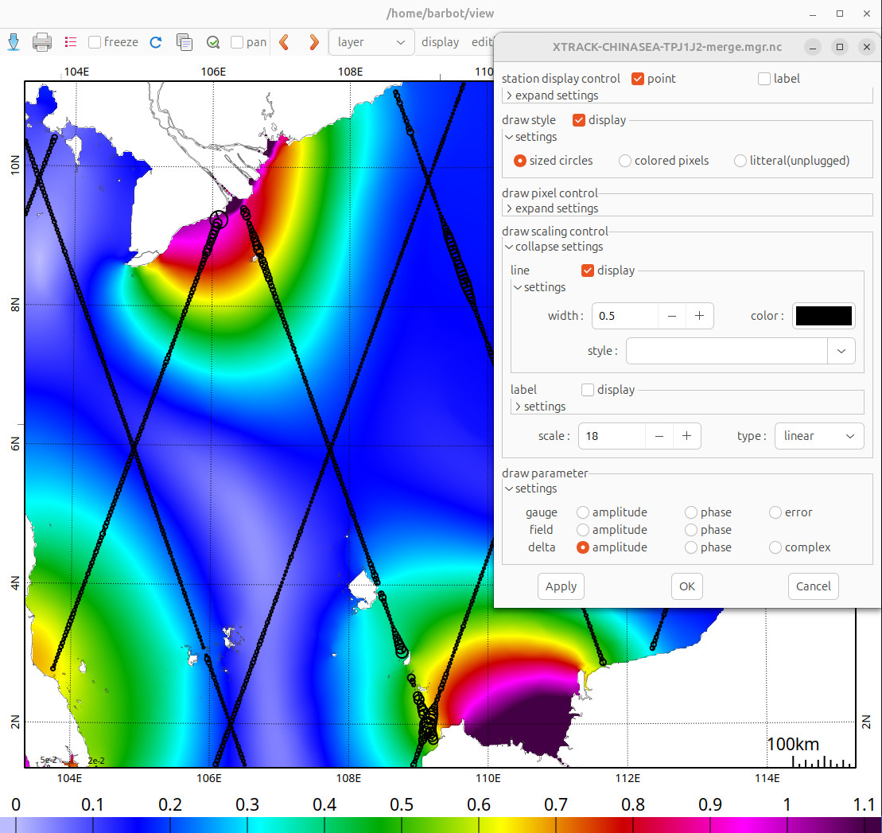Enable label display checkbox in scaling control

click(x=587, y=390)
